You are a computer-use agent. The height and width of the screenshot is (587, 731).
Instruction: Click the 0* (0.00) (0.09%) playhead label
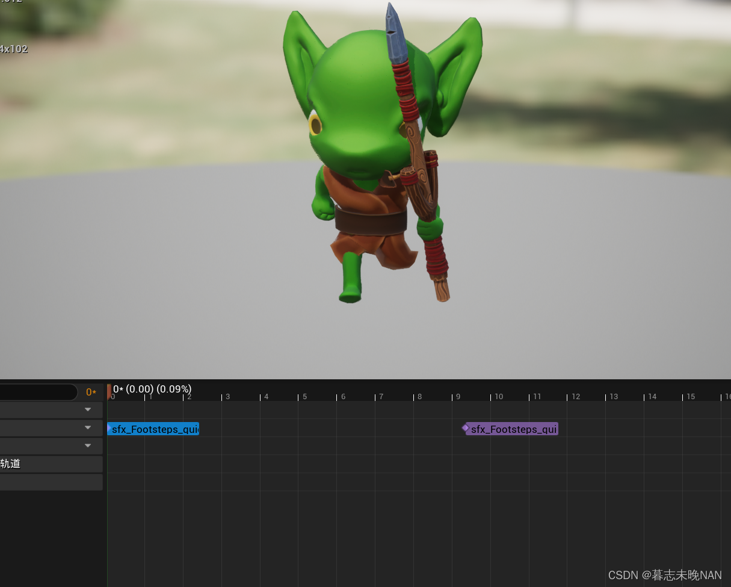152,389
